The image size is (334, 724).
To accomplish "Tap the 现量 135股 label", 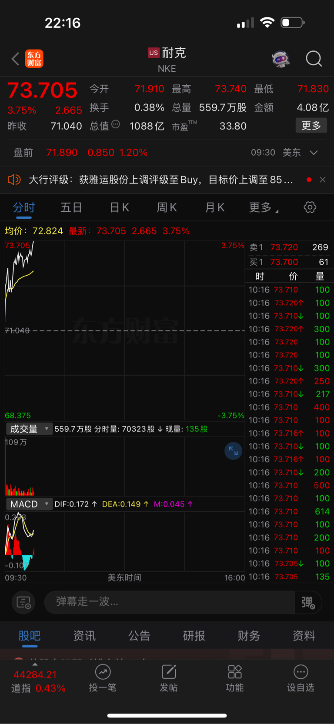I will 187,429.
